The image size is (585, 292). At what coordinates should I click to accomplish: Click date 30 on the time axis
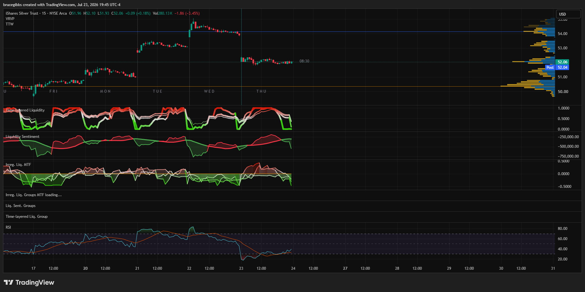coord(501,268)
